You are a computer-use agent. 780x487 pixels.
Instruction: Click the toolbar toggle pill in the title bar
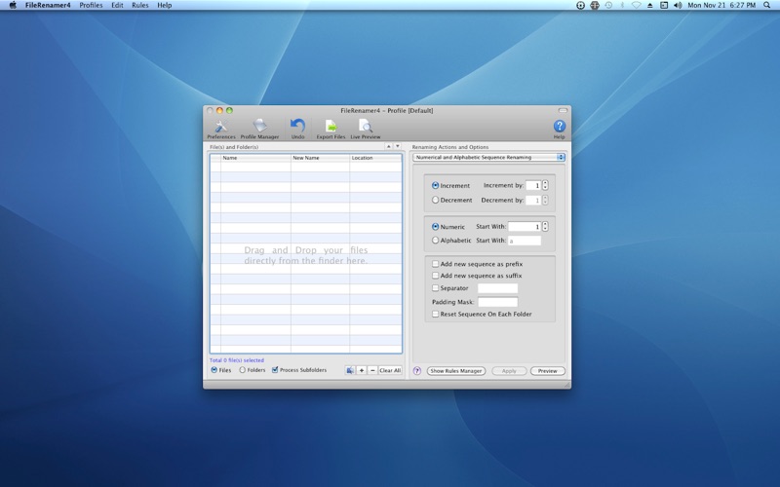(x=563, y=110)
